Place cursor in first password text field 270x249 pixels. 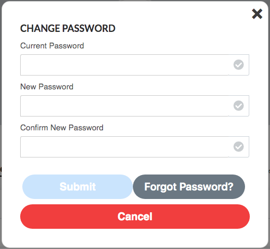coord(134,65)
